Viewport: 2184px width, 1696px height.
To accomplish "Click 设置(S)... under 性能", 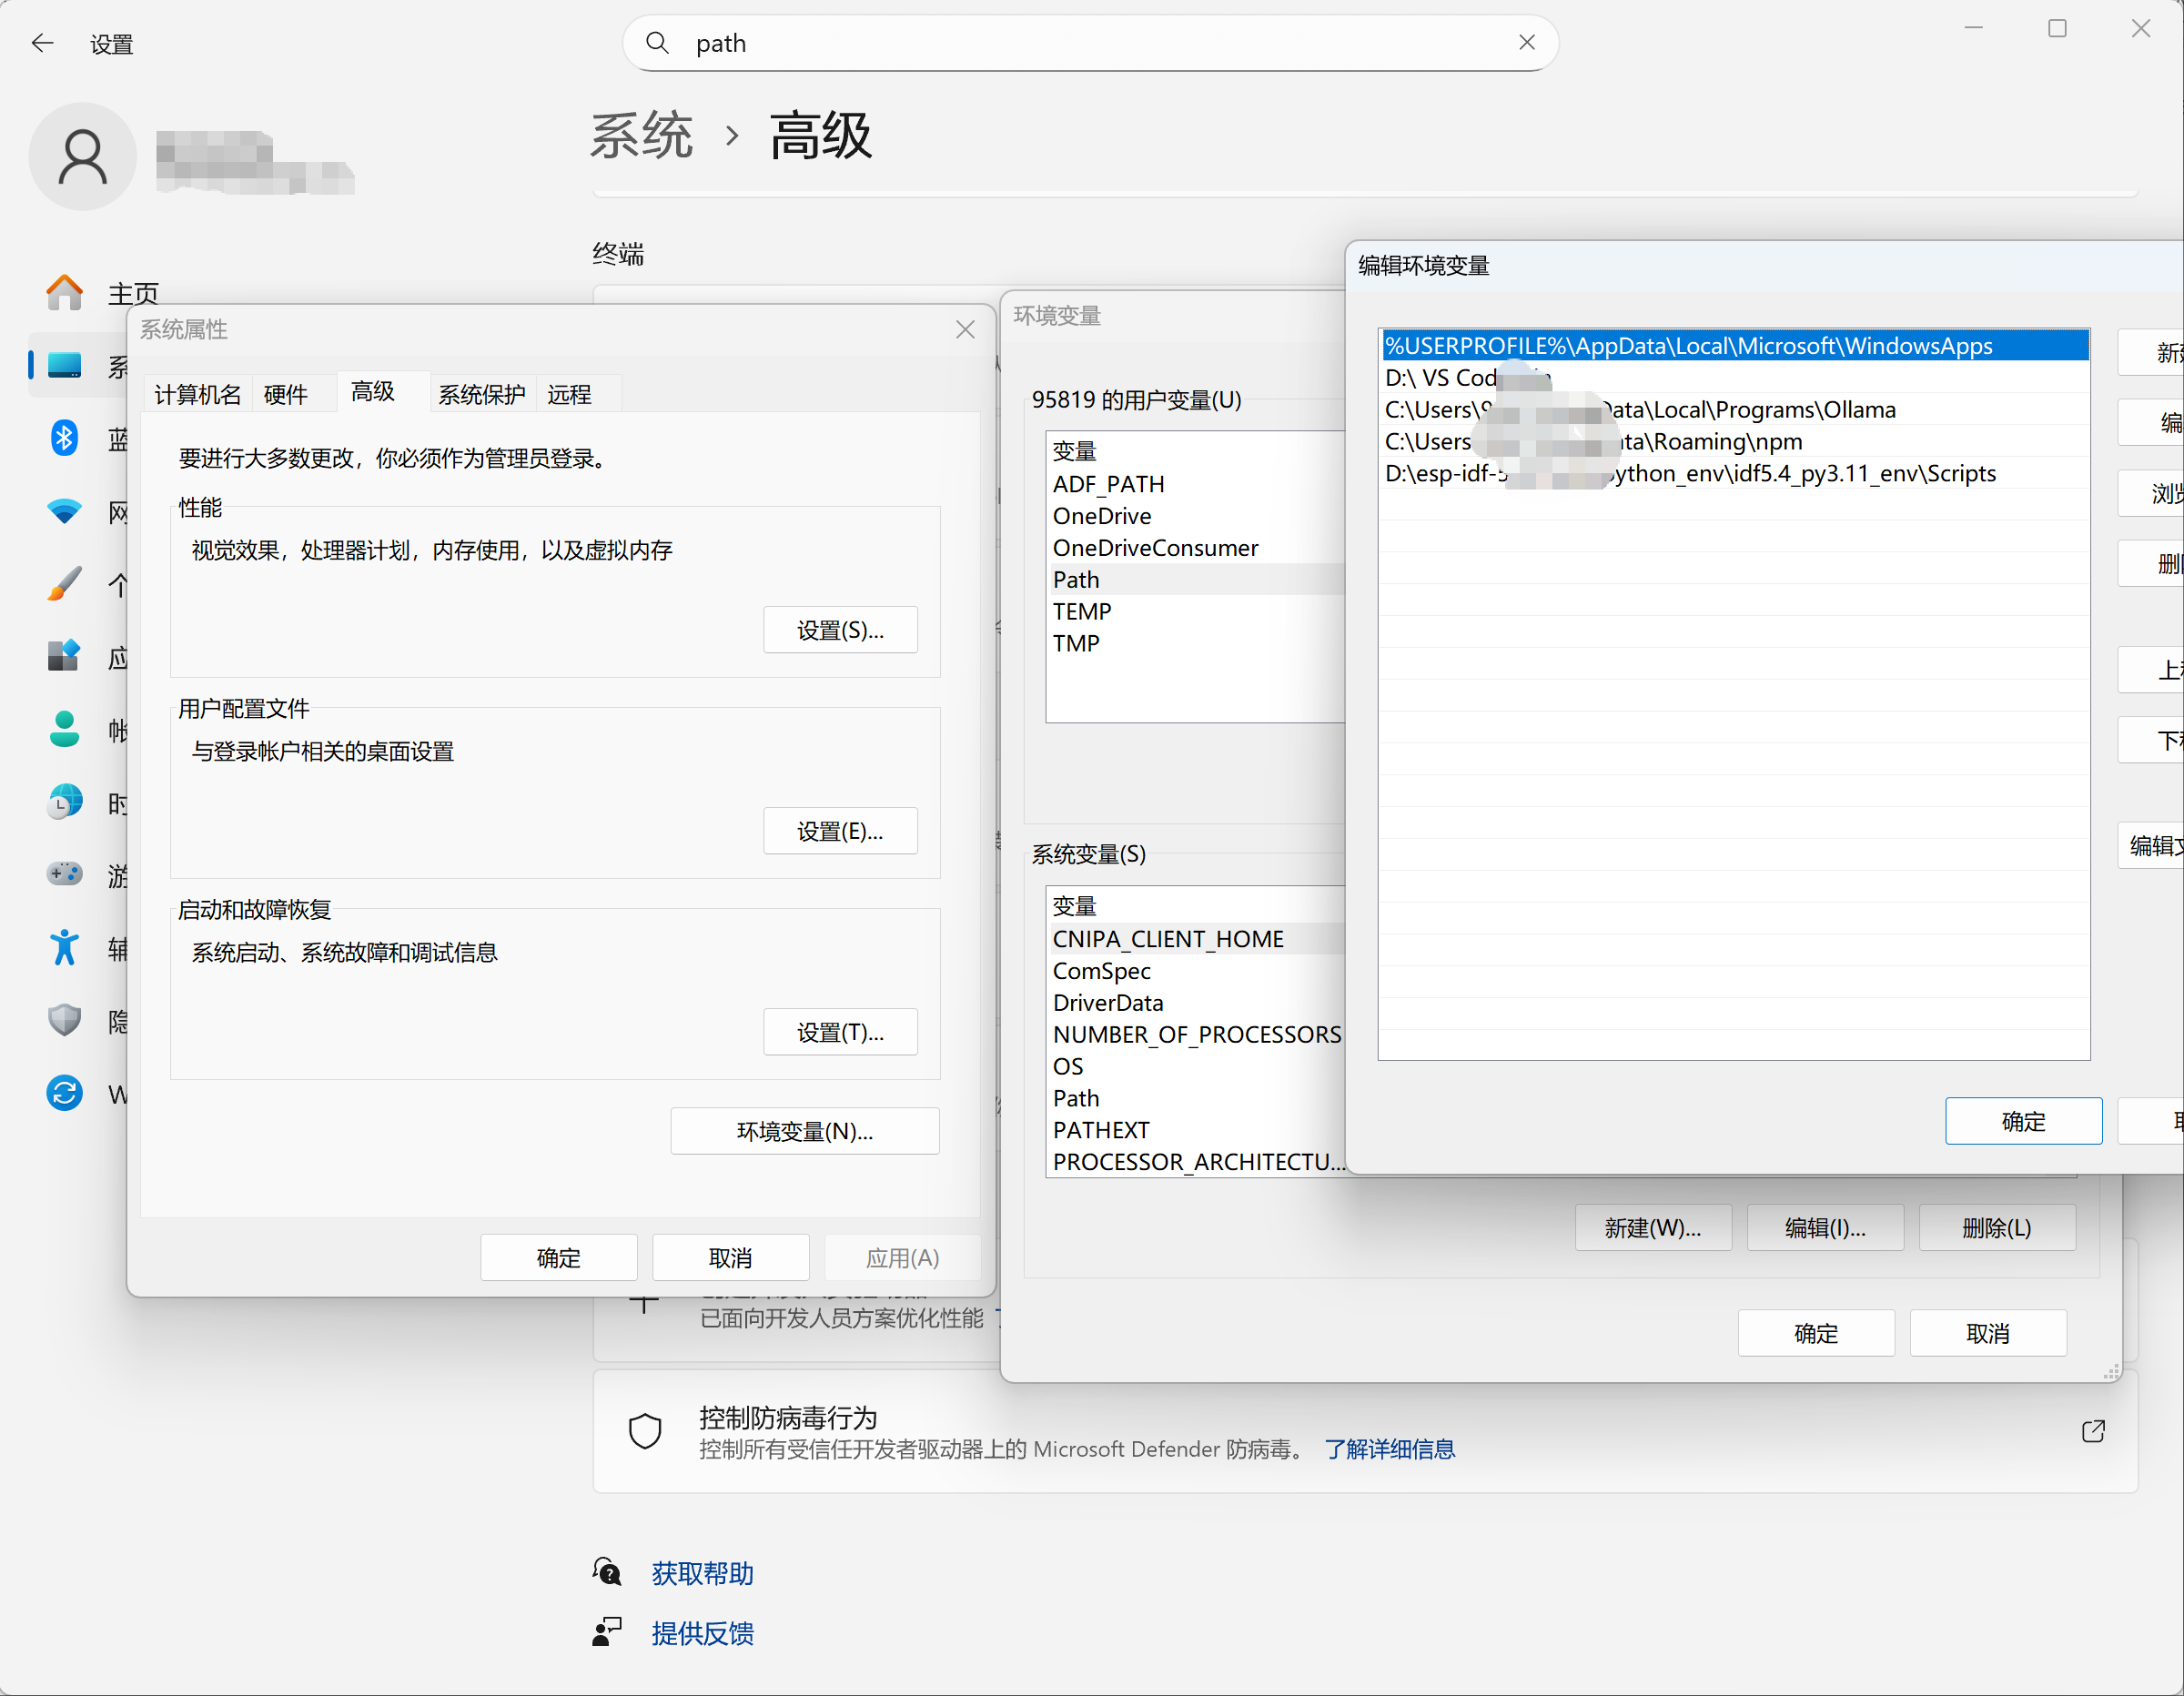I will [840, 630].
